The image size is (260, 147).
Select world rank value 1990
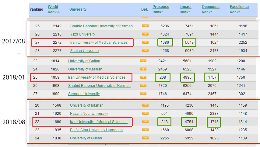pyautogui.click(x=55, y=94)
